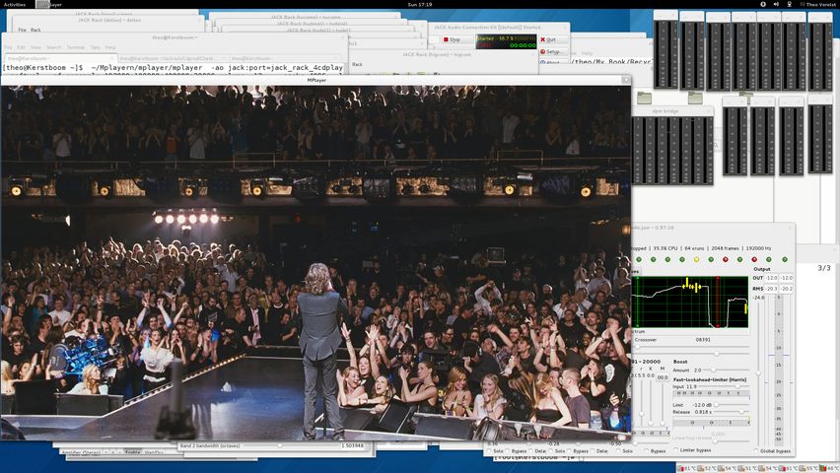Open the MPlayer application menu in top bar
The width and height of the screenshot is (840, 473).
point(50,4)
